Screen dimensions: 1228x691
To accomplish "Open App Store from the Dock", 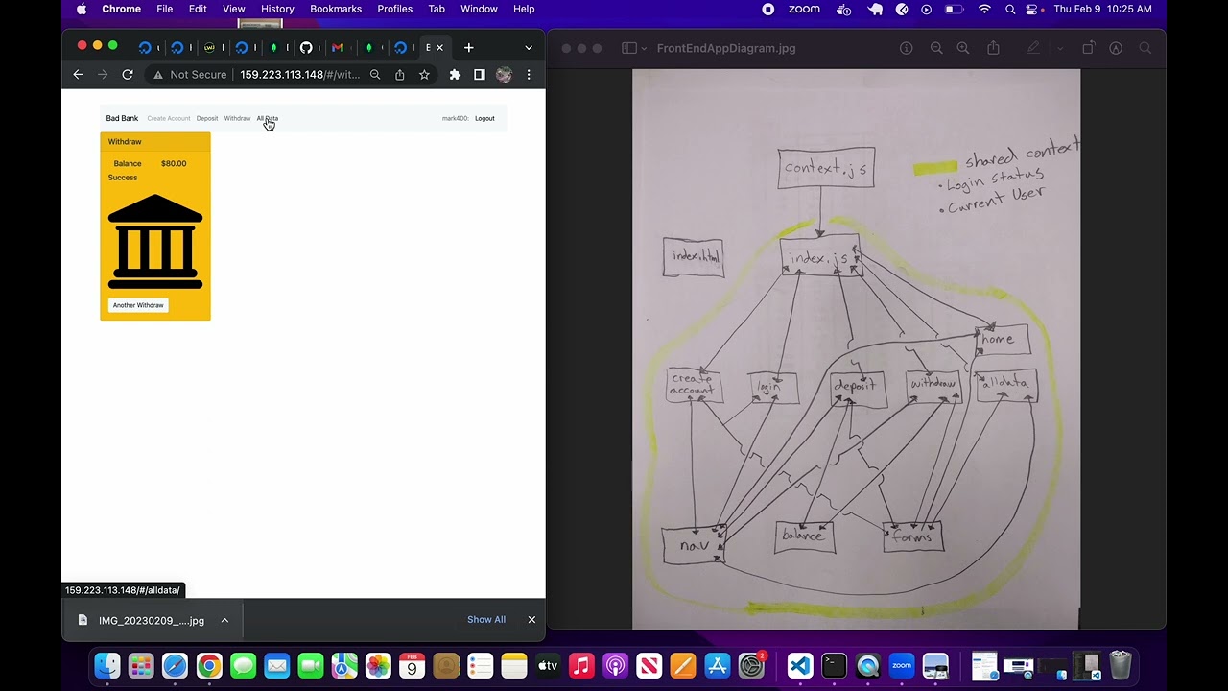I will pos(718,665).
